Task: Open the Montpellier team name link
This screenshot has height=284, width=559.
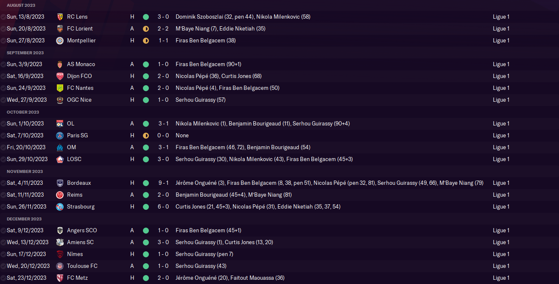Action: pos(81,41)
